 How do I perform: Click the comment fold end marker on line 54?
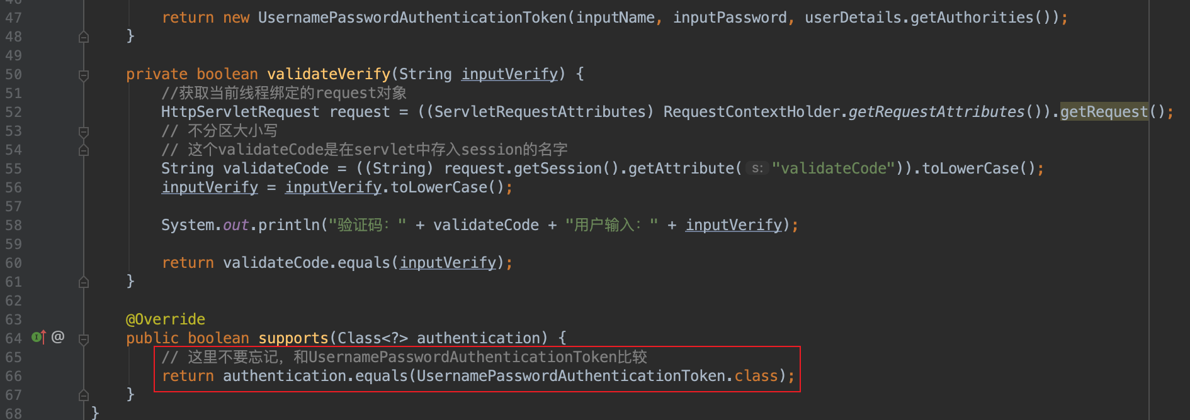(84, 151)
